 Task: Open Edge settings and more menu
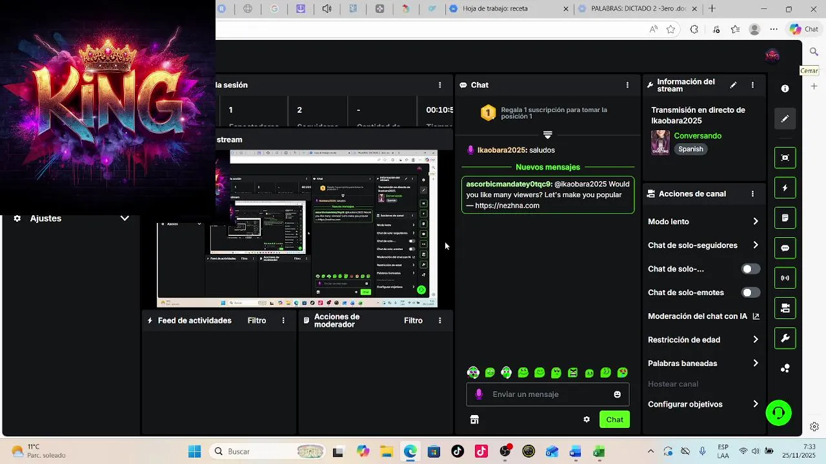coord(774,29)
